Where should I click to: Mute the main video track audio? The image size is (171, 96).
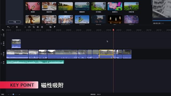(4, 54)
